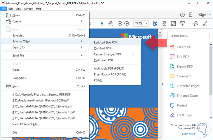Open the Export PDF tool
The width and height of the screenshot is (213, 140).
[181, 66]
